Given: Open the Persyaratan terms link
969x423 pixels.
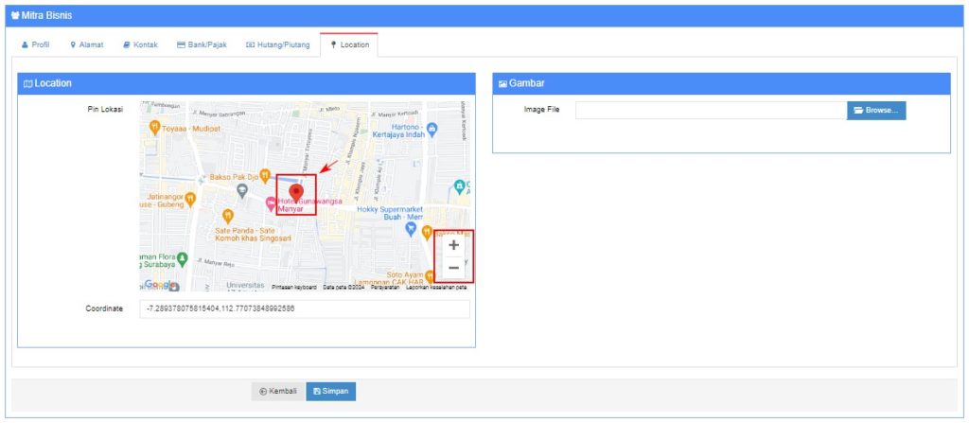Looking at the screenshot, I should pyautogui.click(x=385, y=288).
